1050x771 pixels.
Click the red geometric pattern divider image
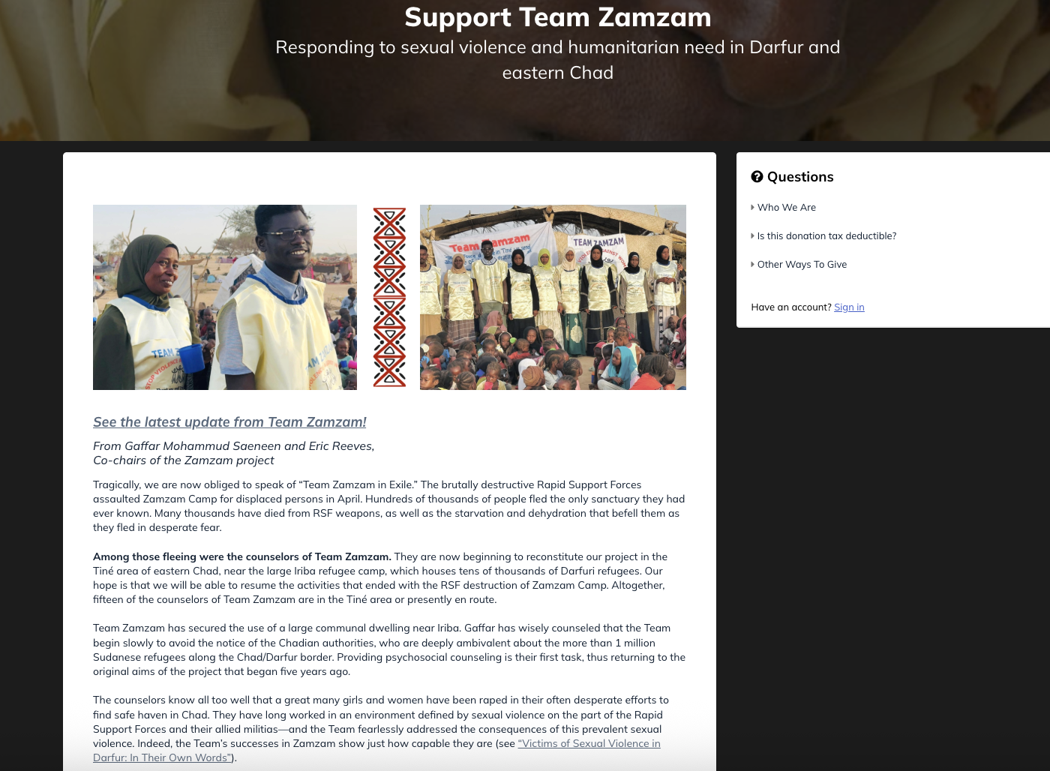point(389,297)
